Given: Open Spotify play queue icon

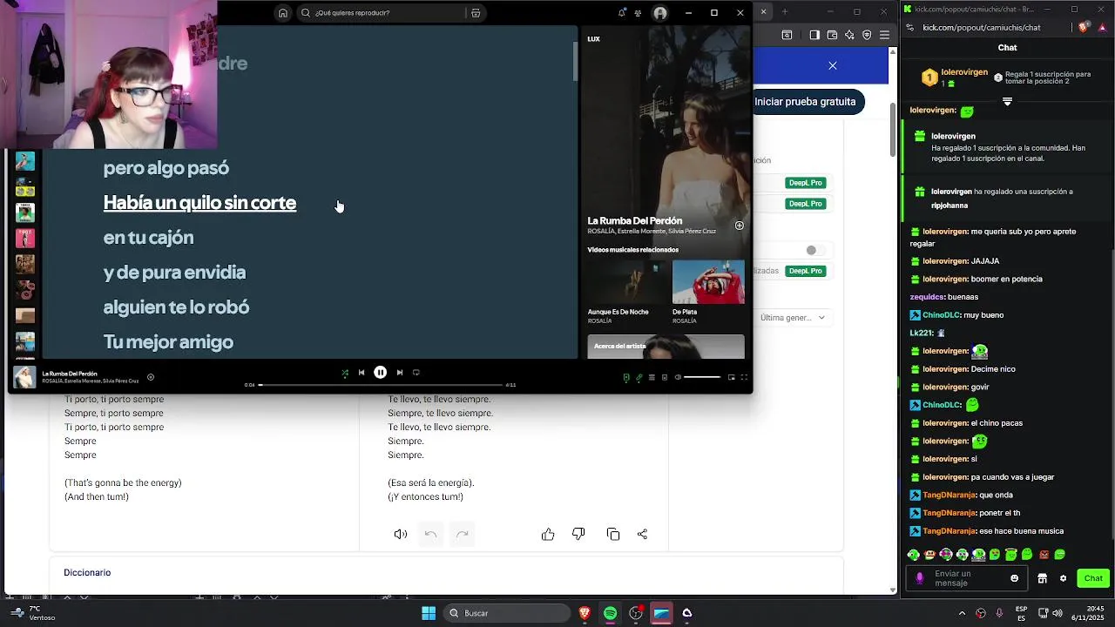Looking at the screenshot, I should pos(652,377).
